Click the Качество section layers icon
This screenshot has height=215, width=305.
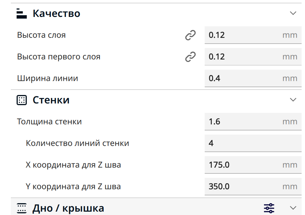pos(22,14)
